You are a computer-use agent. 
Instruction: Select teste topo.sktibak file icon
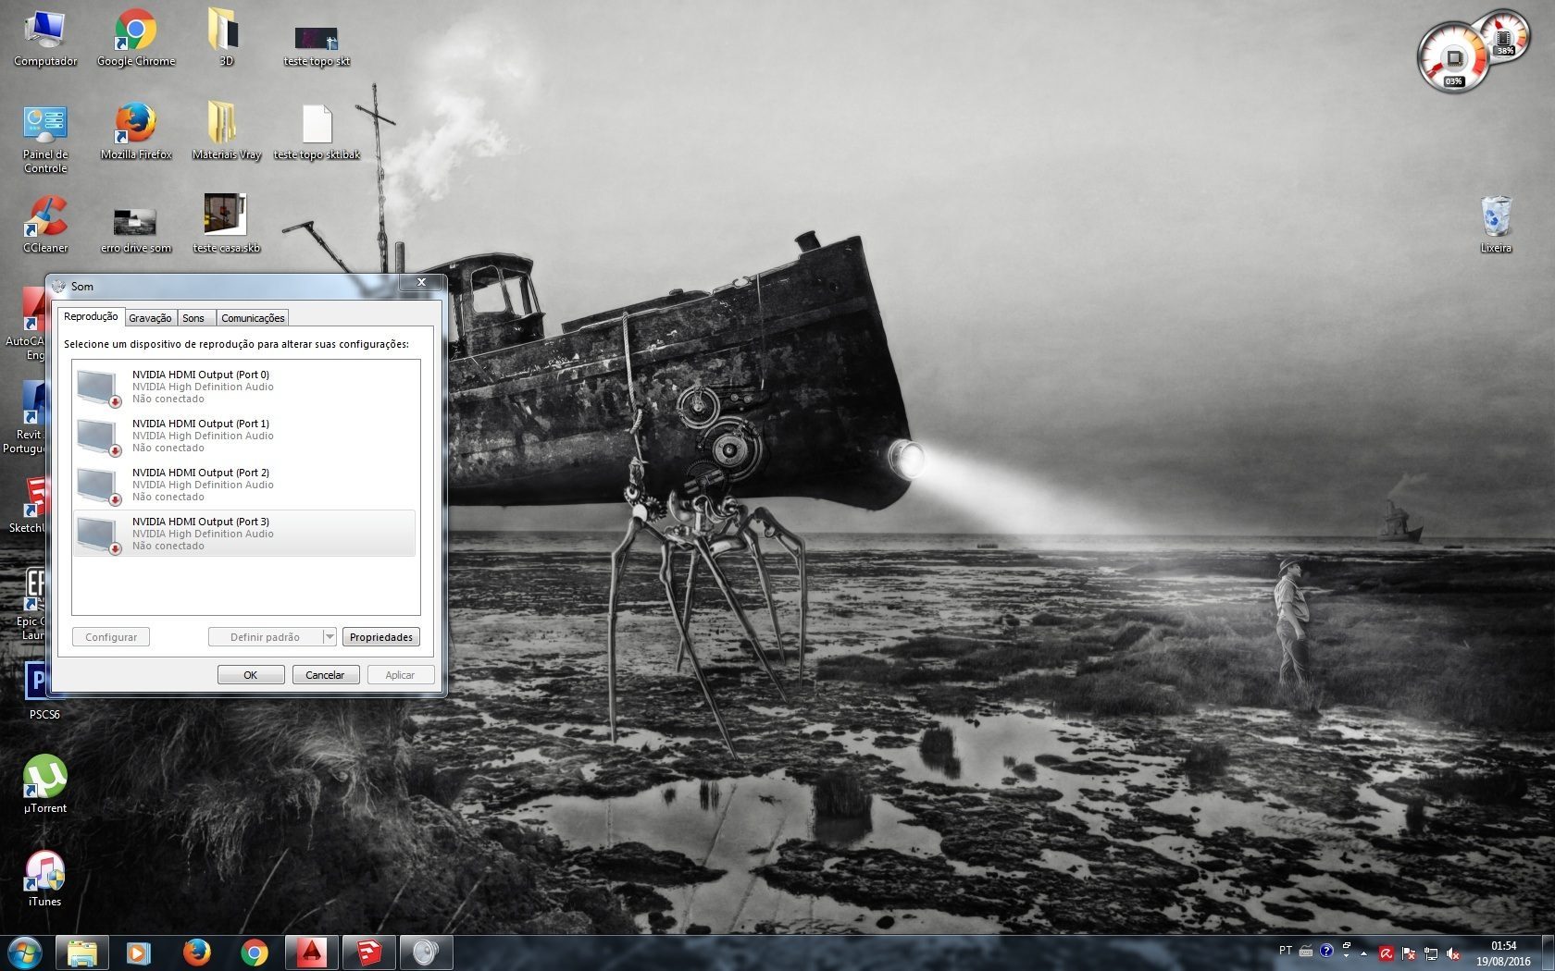(317, 131)
